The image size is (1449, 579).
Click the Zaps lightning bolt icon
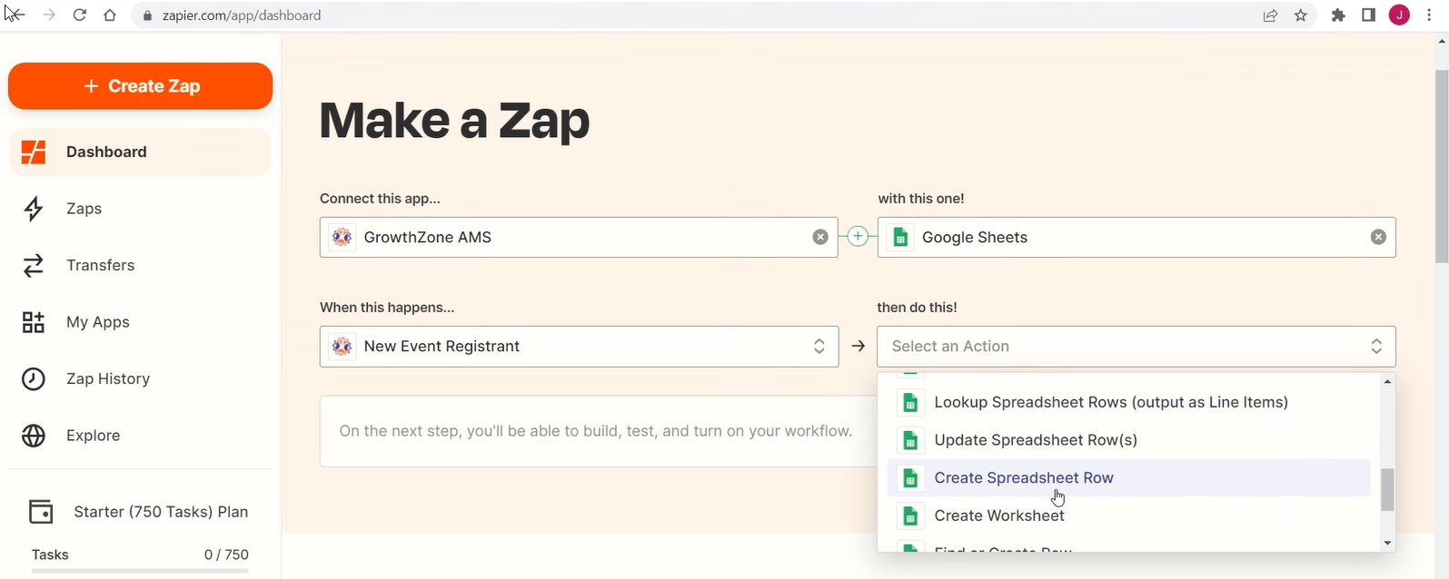pyautogui.click(x=34, y=209)
